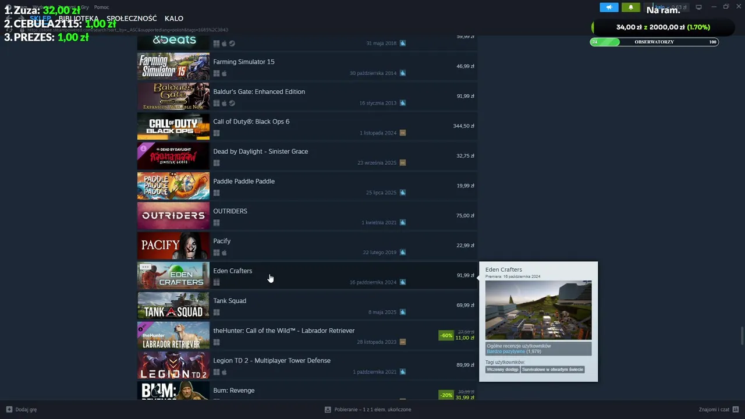Viewport: 745px width, 419px height.
Task: Click Apple icon on Farming Simulator 15 row
Action: tap(224, 73)
